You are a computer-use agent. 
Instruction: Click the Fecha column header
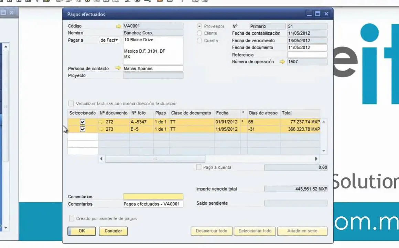coord(227,113)
